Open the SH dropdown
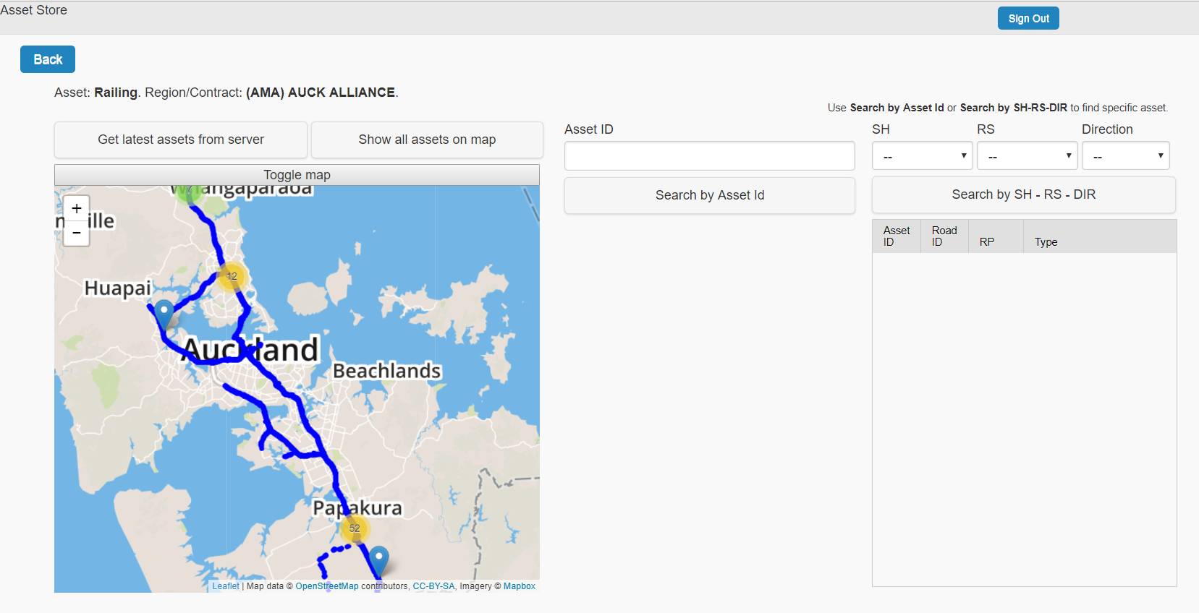 [922, 156]
